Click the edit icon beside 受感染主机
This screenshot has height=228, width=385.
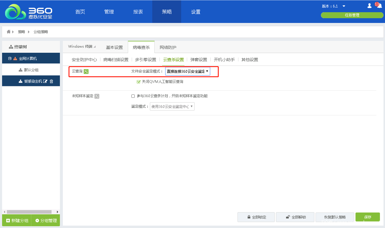45,81
